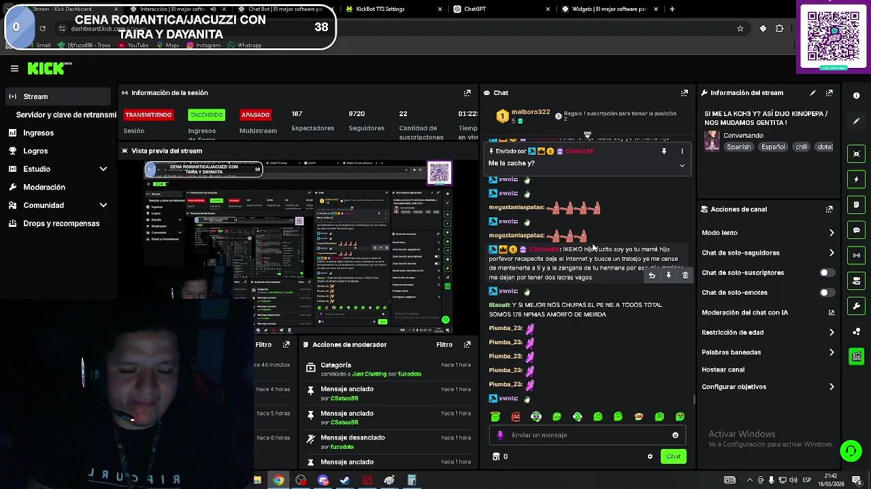The image size is (871, 489).
Task: Open the Kick hamburger menu
Action: [x=14, y=69]
